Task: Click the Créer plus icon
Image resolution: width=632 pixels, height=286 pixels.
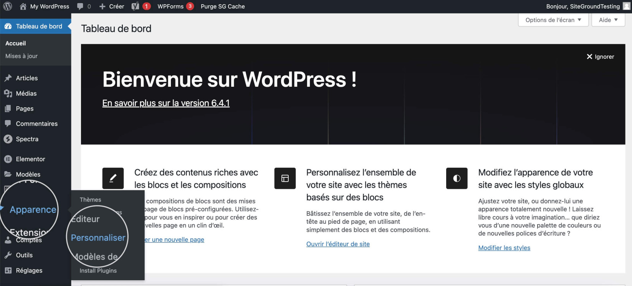Action: coord(102,7)
